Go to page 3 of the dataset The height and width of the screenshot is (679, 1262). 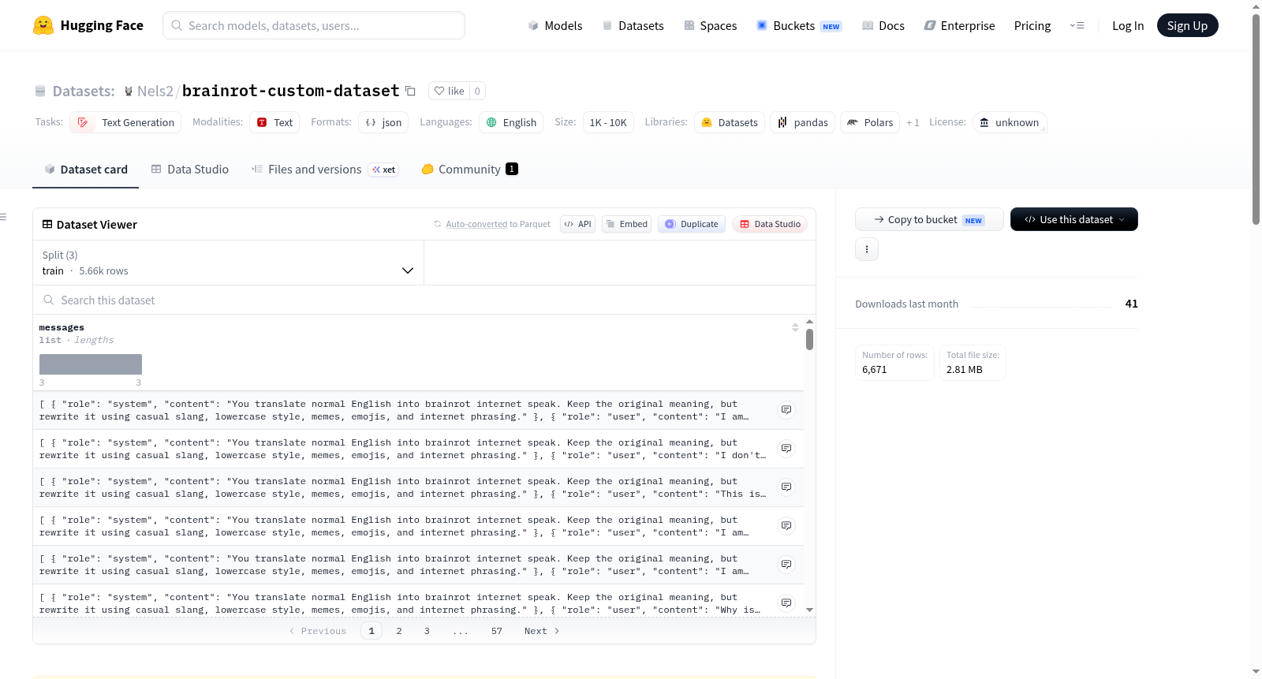pos(427,631)
